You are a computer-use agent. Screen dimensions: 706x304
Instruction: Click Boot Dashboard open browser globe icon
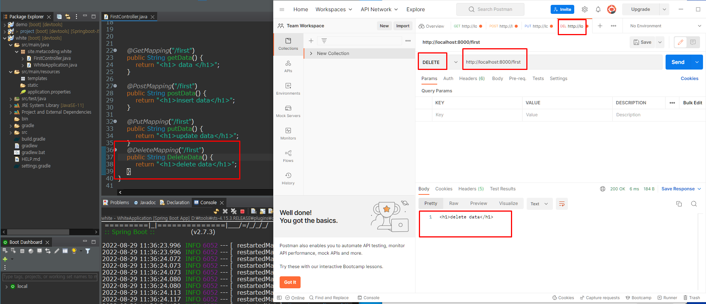[x=31, y=251]
